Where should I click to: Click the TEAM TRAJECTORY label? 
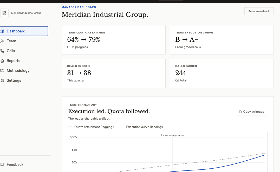coord(82,105)
